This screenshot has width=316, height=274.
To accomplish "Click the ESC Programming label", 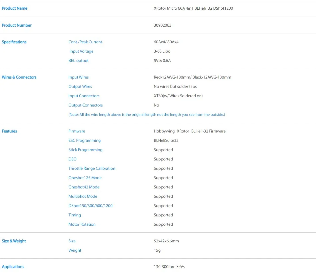I will 85,140.
